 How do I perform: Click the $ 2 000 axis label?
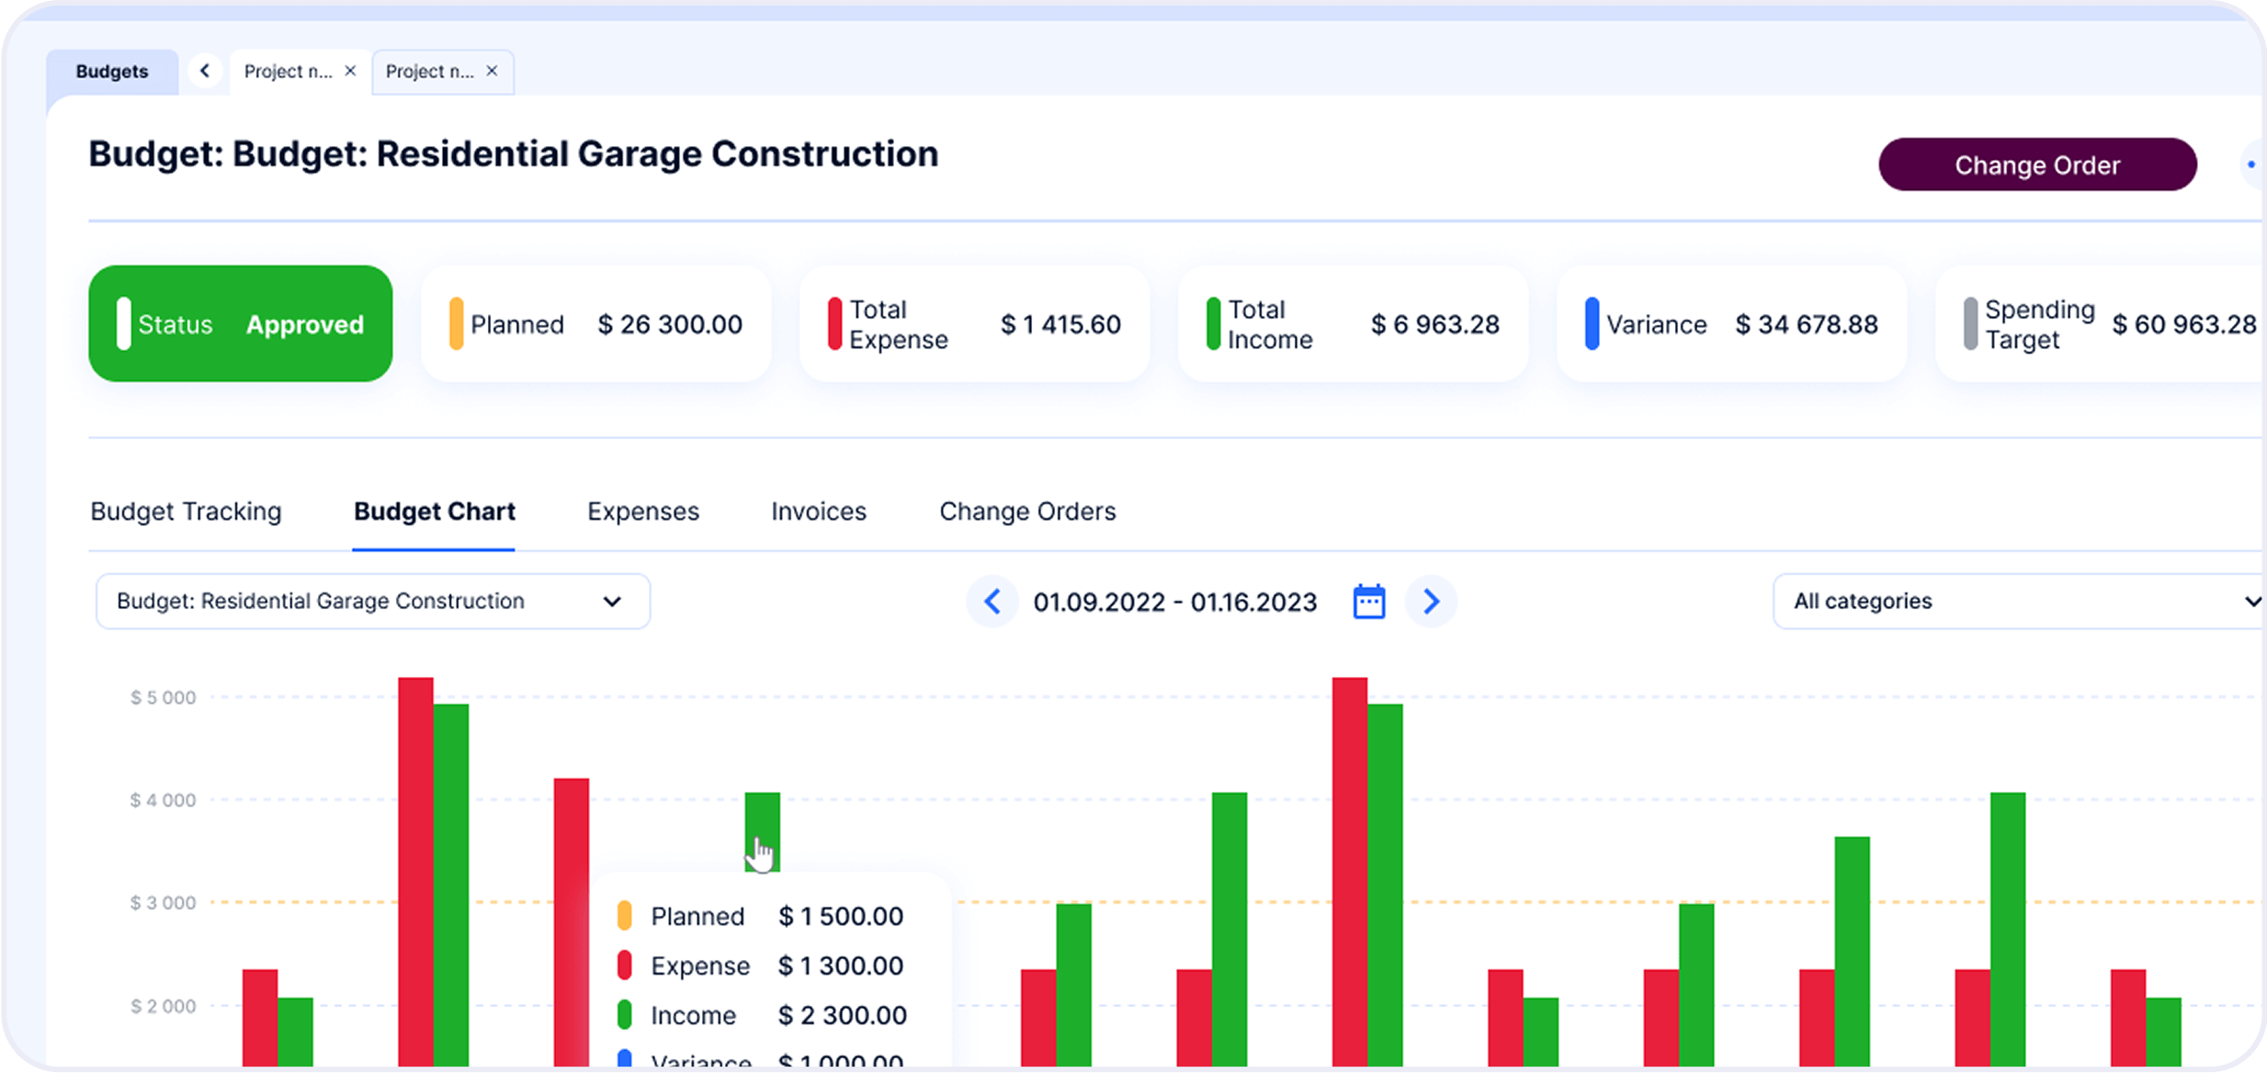pyautogui.click(x=163, y=1006)
